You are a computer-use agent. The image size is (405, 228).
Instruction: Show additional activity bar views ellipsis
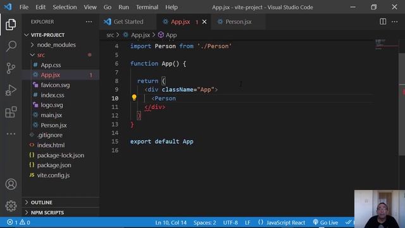pos(11,134)
